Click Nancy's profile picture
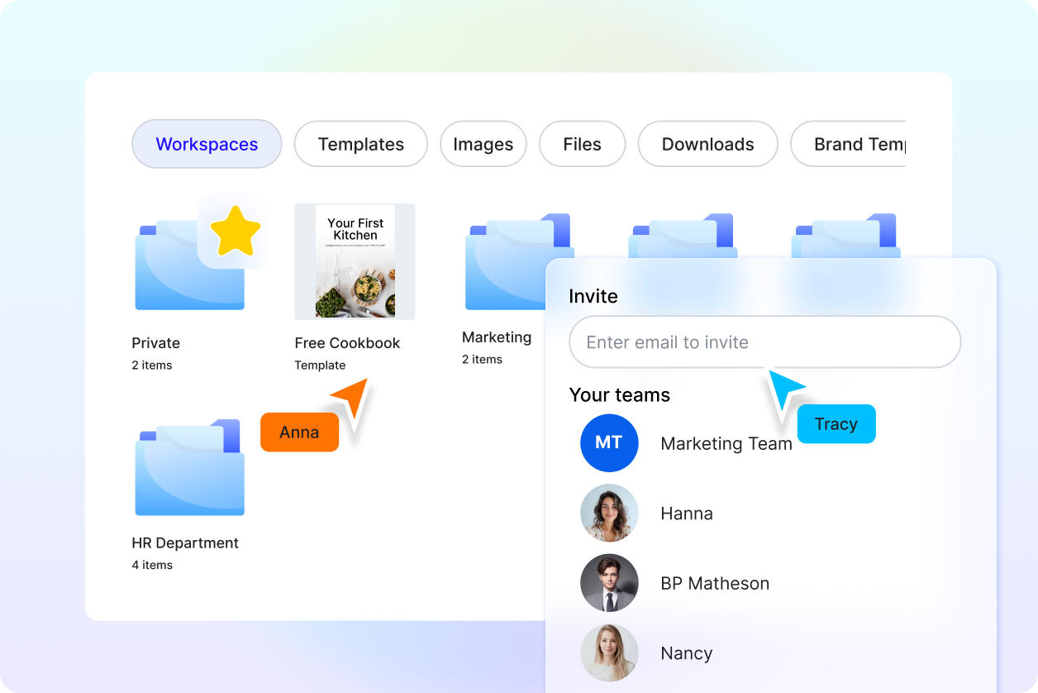 point(609,652)
